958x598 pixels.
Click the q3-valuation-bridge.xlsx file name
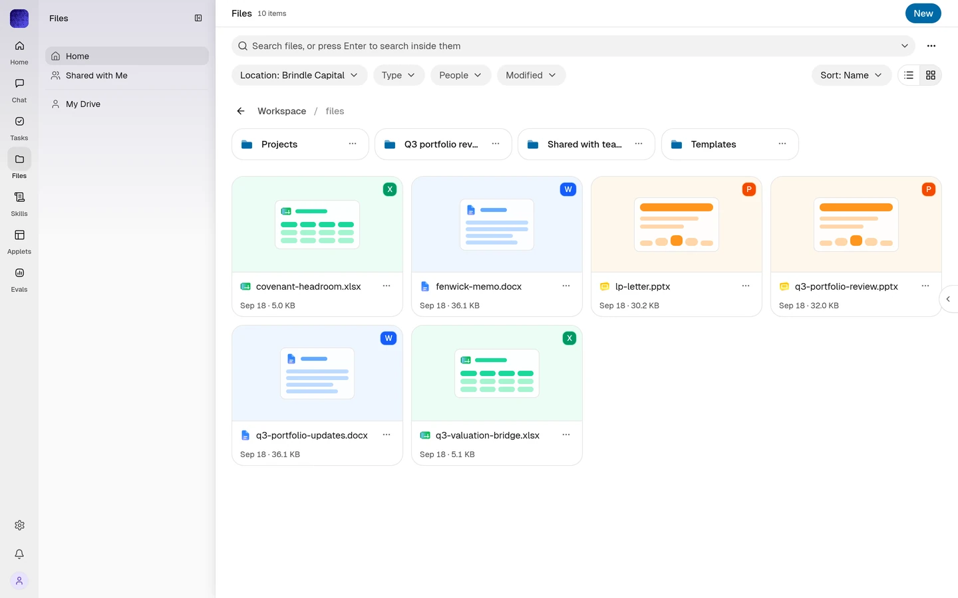[488, 435]
